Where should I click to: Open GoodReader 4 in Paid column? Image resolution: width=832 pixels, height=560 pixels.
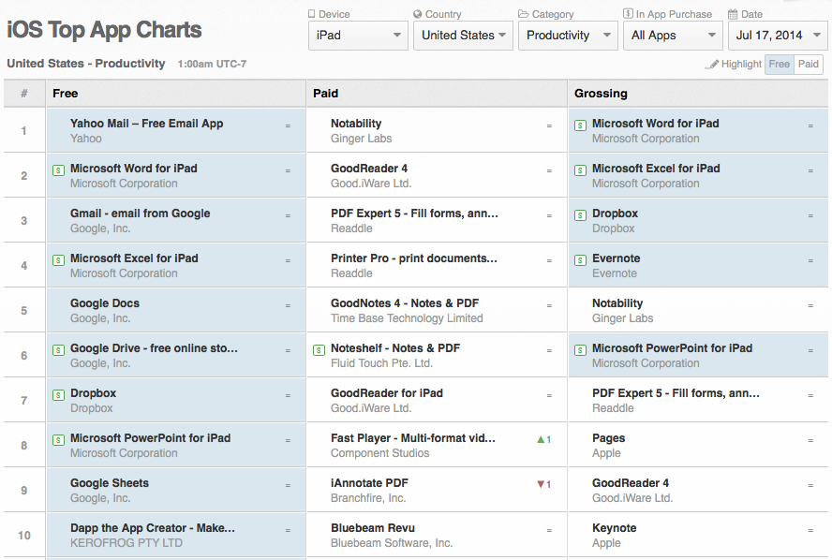[x=369, y=169]
